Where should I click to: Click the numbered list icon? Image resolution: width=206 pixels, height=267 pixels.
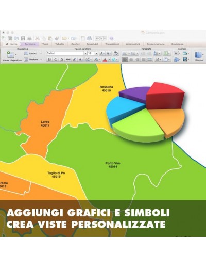click(x=133, y=53)
